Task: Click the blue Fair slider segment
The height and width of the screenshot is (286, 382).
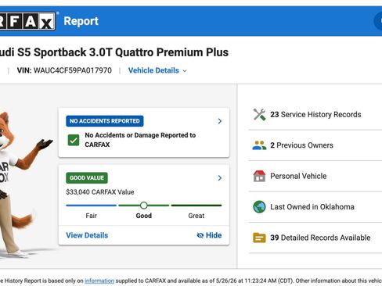Action: (91, 206)
